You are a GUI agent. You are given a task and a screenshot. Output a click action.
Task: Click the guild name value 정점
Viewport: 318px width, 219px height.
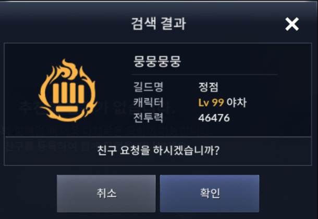pos(209,87)
